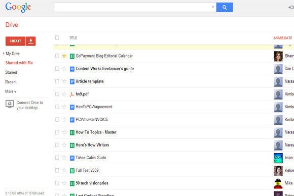Star the HowToPCWagreement document
294x196 pixels.
tap(64, 107)
